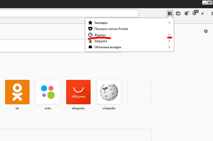
Task: Open the Загрузки menu entry
Action: click(x=130, y=41)
